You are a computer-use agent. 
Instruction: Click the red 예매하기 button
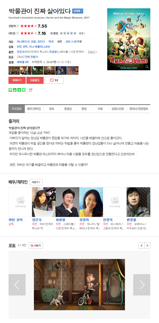(x=17, y=80)
